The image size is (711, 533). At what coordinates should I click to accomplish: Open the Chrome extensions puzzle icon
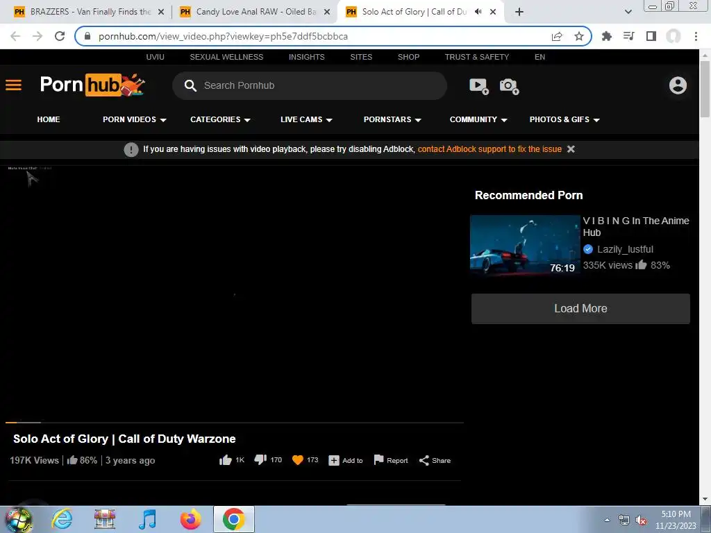(x=606, y=36)
